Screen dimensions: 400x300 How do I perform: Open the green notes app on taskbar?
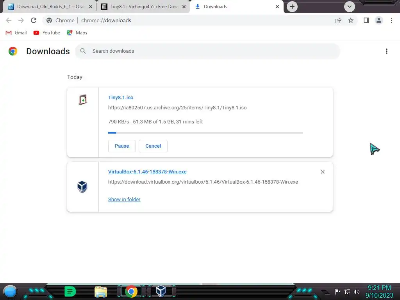pos(70,291)
